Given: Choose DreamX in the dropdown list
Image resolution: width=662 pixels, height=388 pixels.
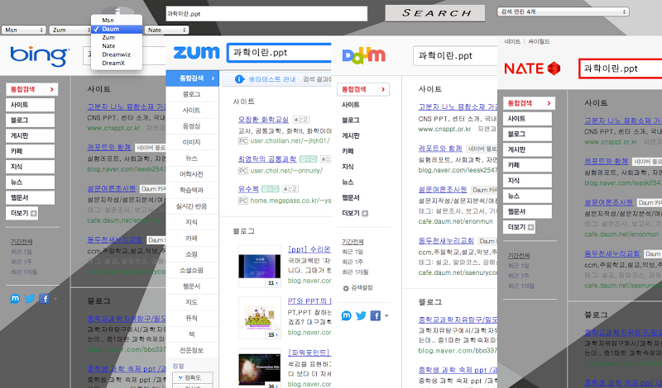Looking at the screenshot, I should pos(113,64).
